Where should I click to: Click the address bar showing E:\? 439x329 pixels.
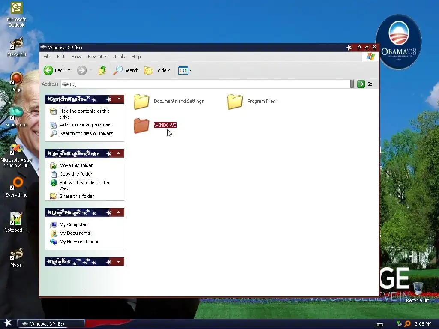(205, 84)
